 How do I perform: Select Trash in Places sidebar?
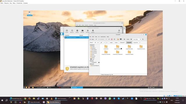[x=93, y=59]
